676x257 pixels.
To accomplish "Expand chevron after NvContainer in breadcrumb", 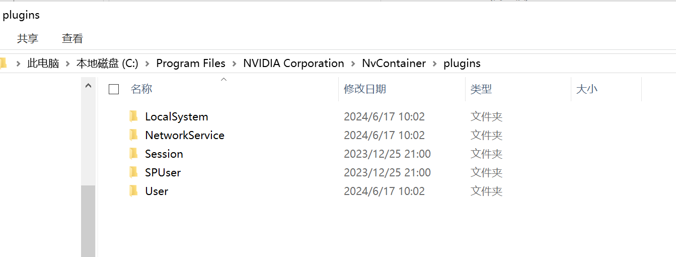I will [x=434, y=63].
